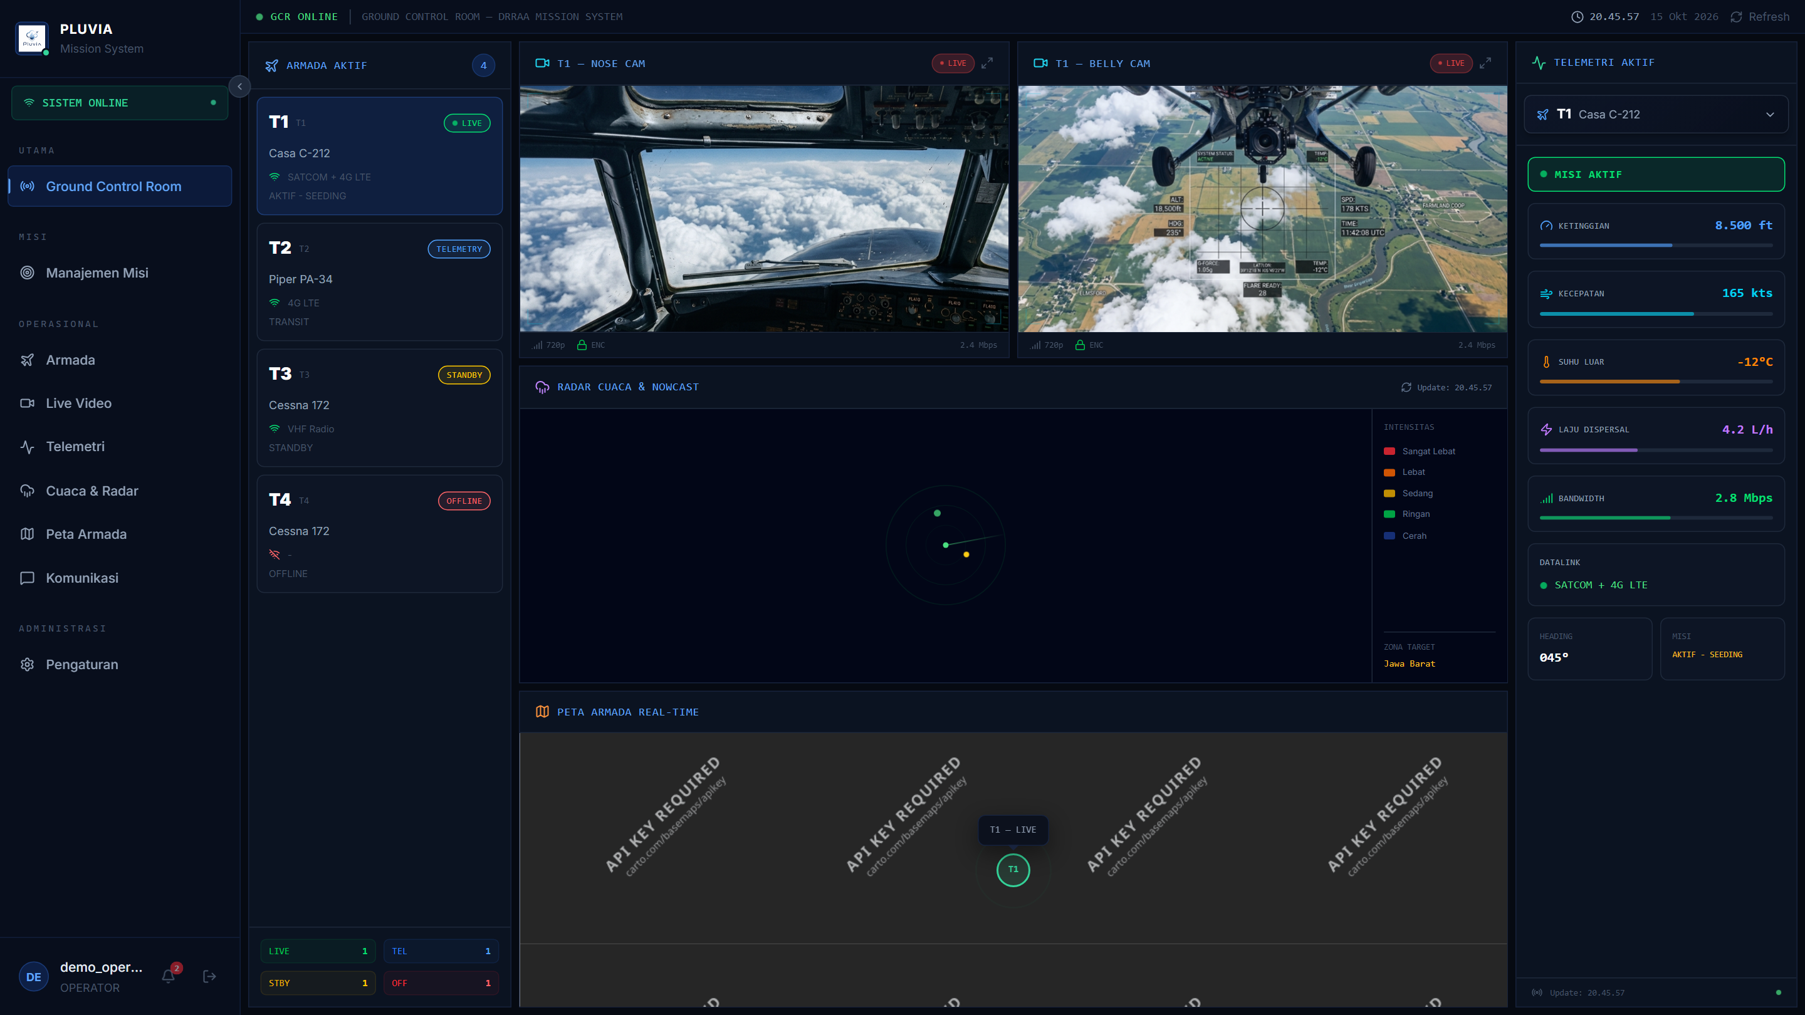
Task: Click T1 – LIVE map tooltip label
Action: pyautogui.click(x=1013, y=830)
